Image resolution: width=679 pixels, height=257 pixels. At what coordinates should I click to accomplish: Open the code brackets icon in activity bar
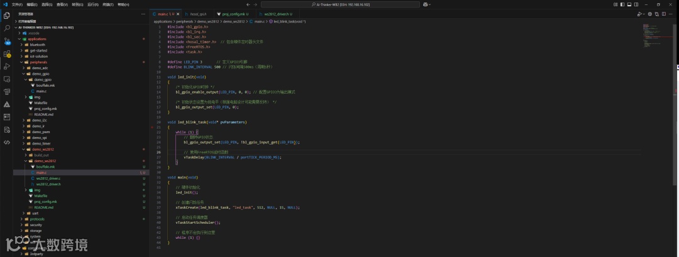(6, 142)
